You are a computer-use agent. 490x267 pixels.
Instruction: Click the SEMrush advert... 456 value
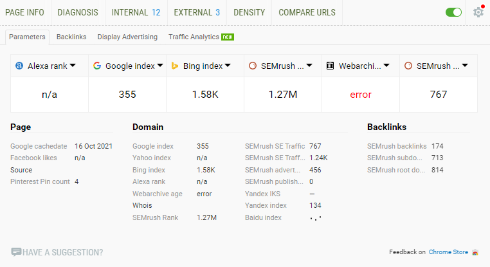(315, 170)
